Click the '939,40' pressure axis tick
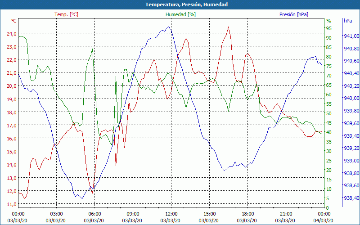360x225 pixels. tap(351, 136)
